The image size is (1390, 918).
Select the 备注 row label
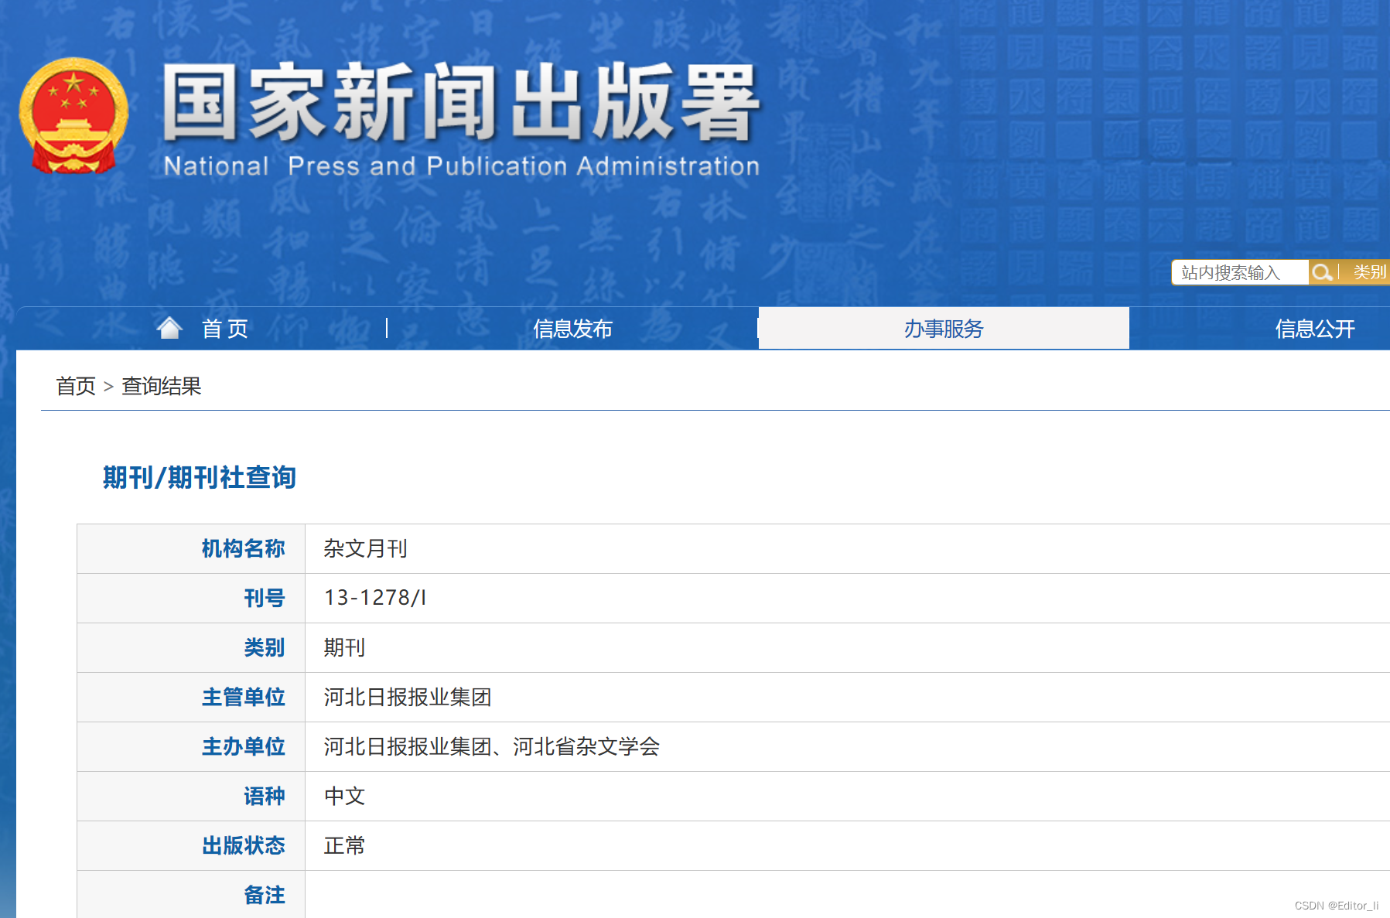(x=265, y=895)
